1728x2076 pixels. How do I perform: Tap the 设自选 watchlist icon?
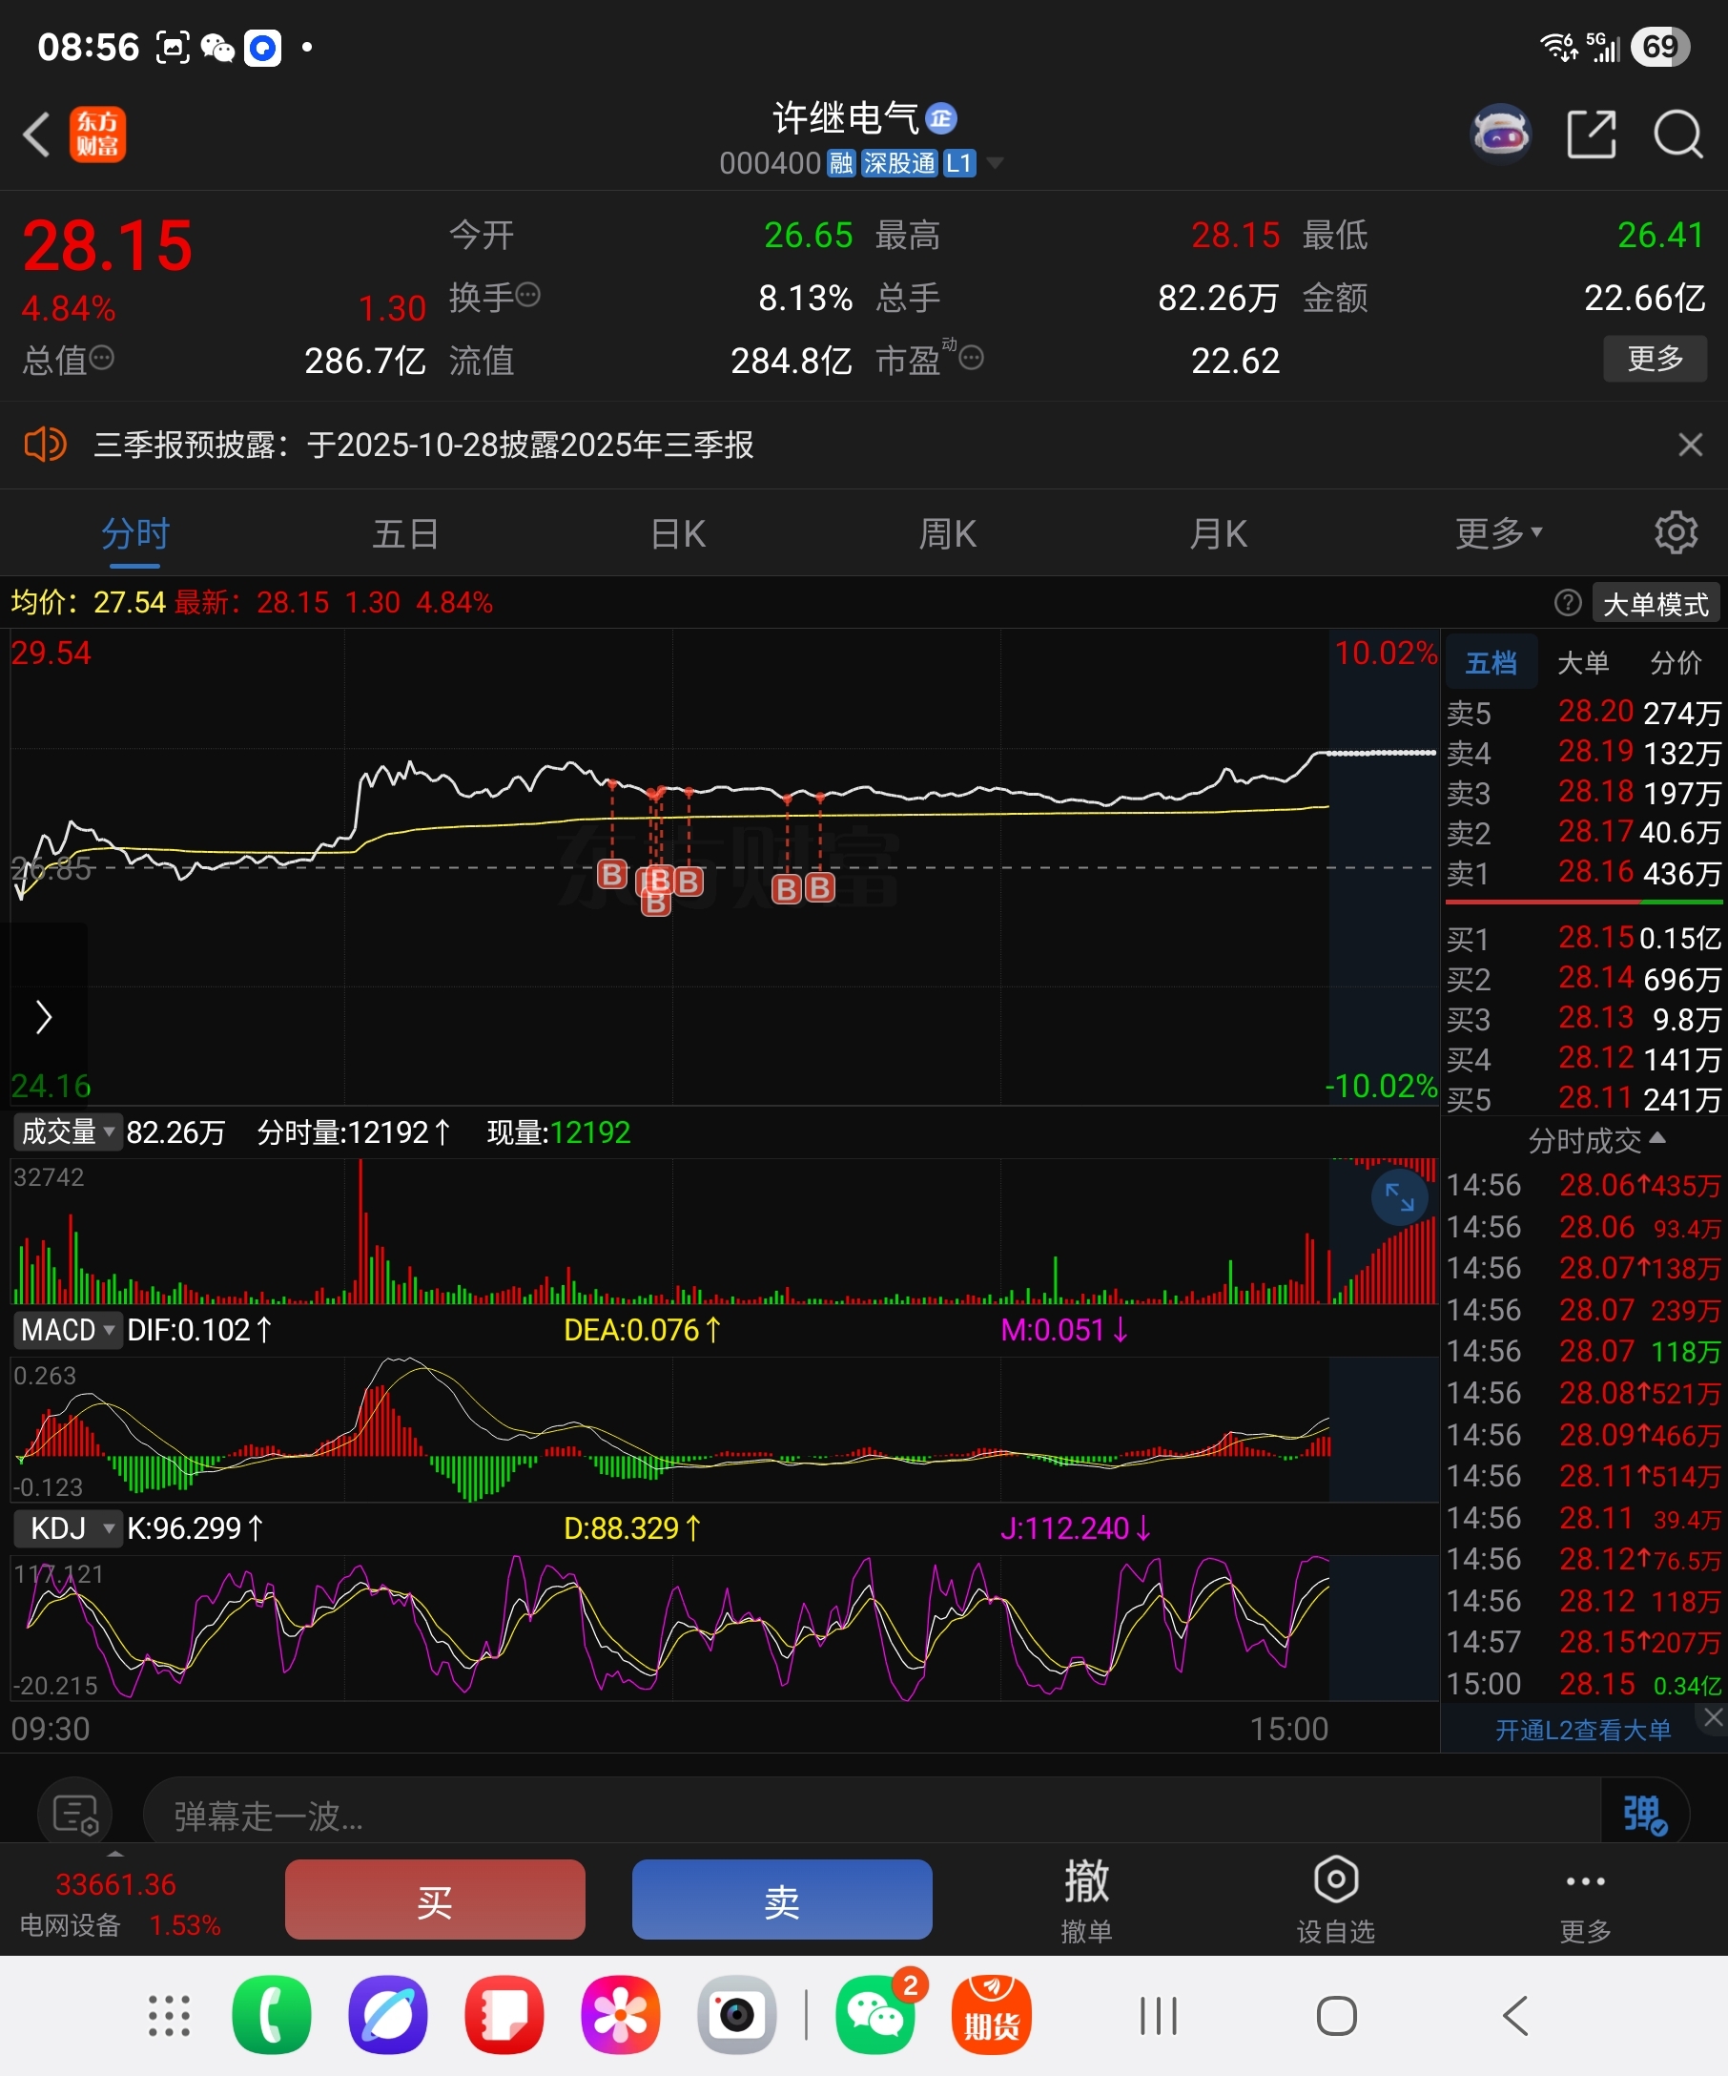1336,1900
